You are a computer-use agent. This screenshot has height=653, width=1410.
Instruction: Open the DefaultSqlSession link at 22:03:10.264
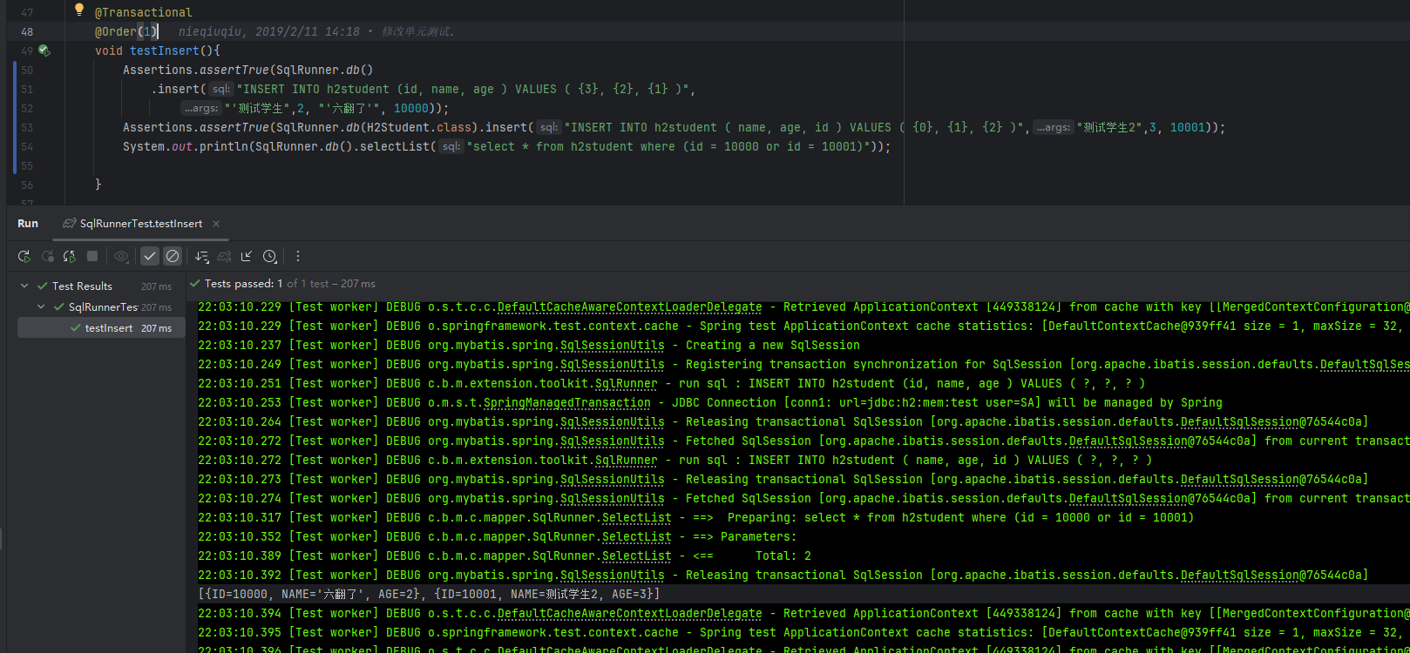[1239, 421]
